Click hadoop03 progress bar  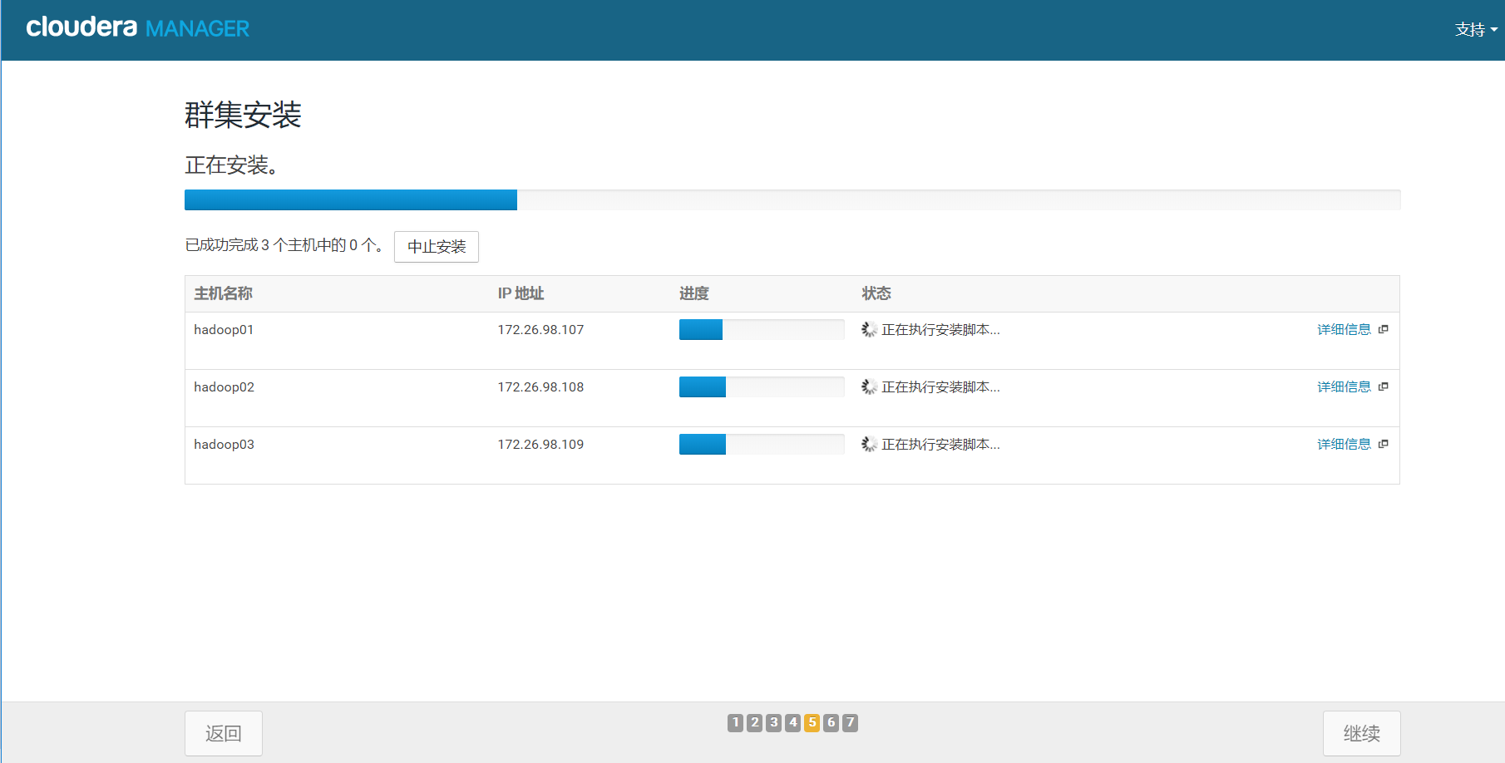(762, 445)
